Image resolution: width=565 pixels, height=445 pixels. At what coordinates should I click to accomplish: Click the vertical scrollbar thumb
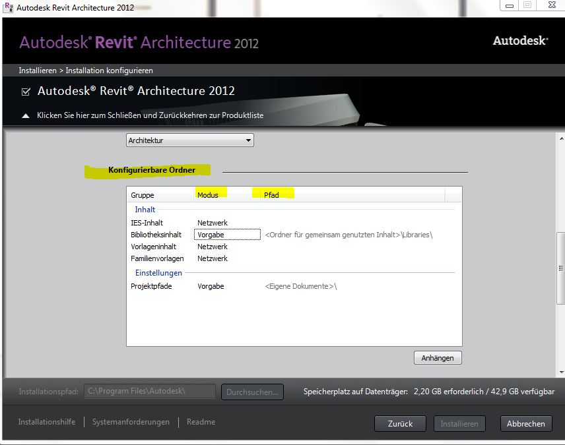[560, 268]
